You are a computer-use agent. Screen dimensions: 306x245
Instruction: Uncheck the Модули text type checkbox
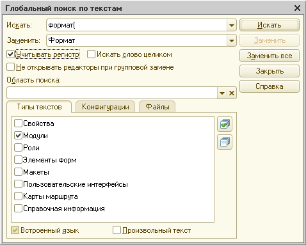(18, 136)
